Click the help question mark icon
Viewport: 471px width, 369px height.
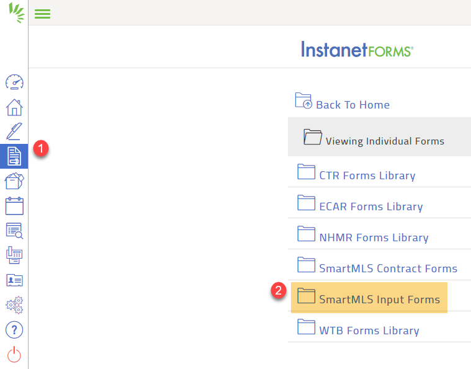click(x=14, y=330)
